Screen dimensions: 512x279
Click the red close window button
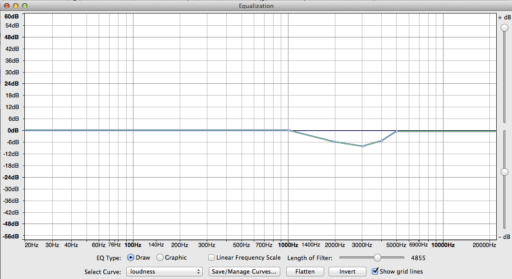6,6
